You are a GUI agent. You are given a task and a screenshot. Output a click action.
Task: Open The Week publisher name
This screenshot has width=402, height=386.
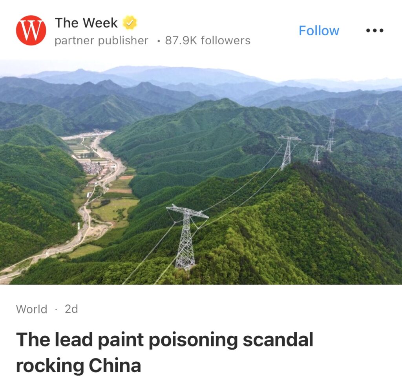pyautogui.click(x=86, y=23)
